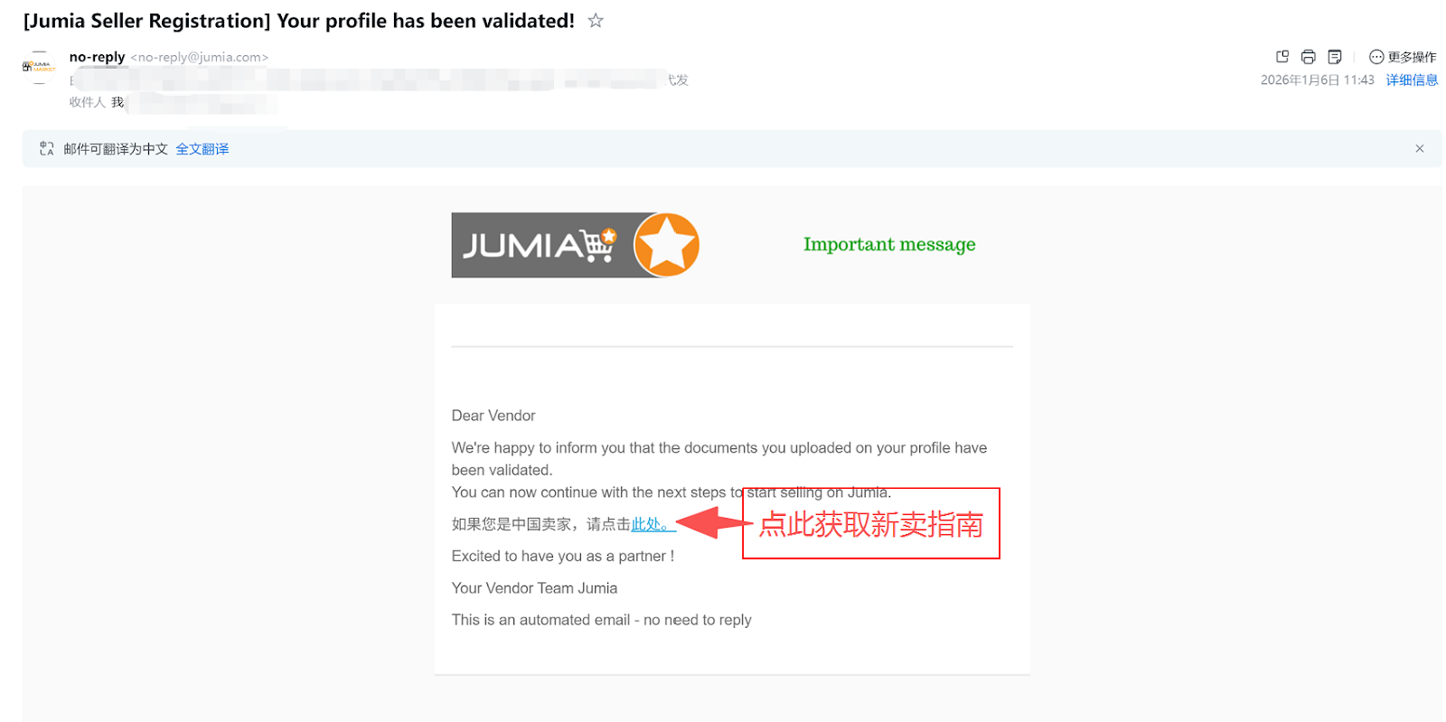The height and width of the screenshot is (722, 1446).
Task: Click the no-reply@jumia.com address
Action: click(x=200, y=57)
